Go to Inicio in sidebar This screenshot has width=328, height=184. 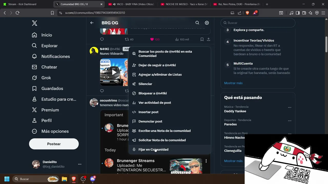pos(42,35)
